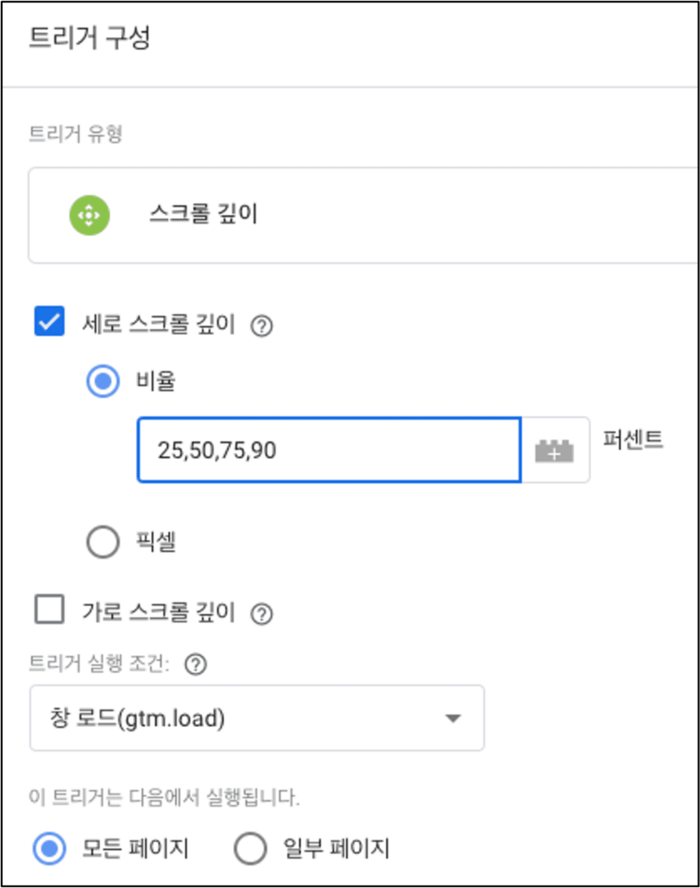Click the 트리거 구성 panel heading
Screen dimensions: 700x888
click(x=89, y=37)
